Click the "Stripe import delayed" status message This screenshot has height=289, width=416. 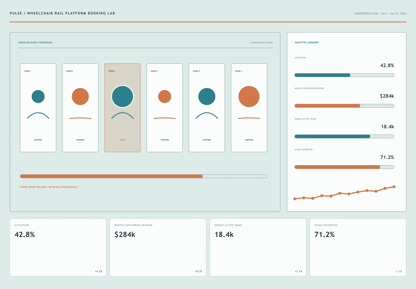coord(49,187)
